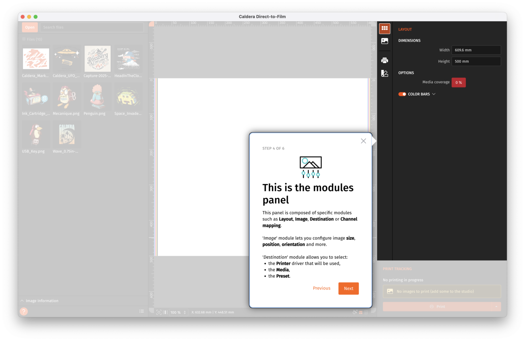Click the help question mark icon

point(24,311)
